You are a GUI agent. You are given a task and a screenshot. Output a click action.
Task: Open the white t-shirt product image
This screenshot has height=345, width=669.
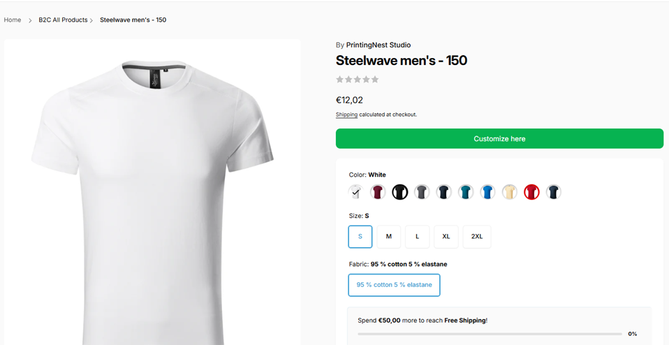[x=152, y=196]
